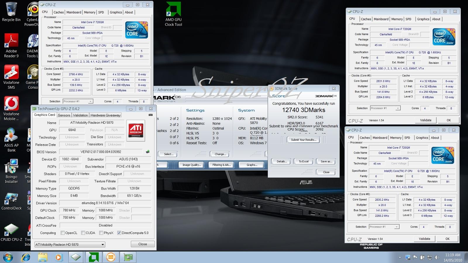468x263 pixels.
Task: Click OK in the CPU-Z window showing 2835.2 MHz
Action: [x=448, y=239]
